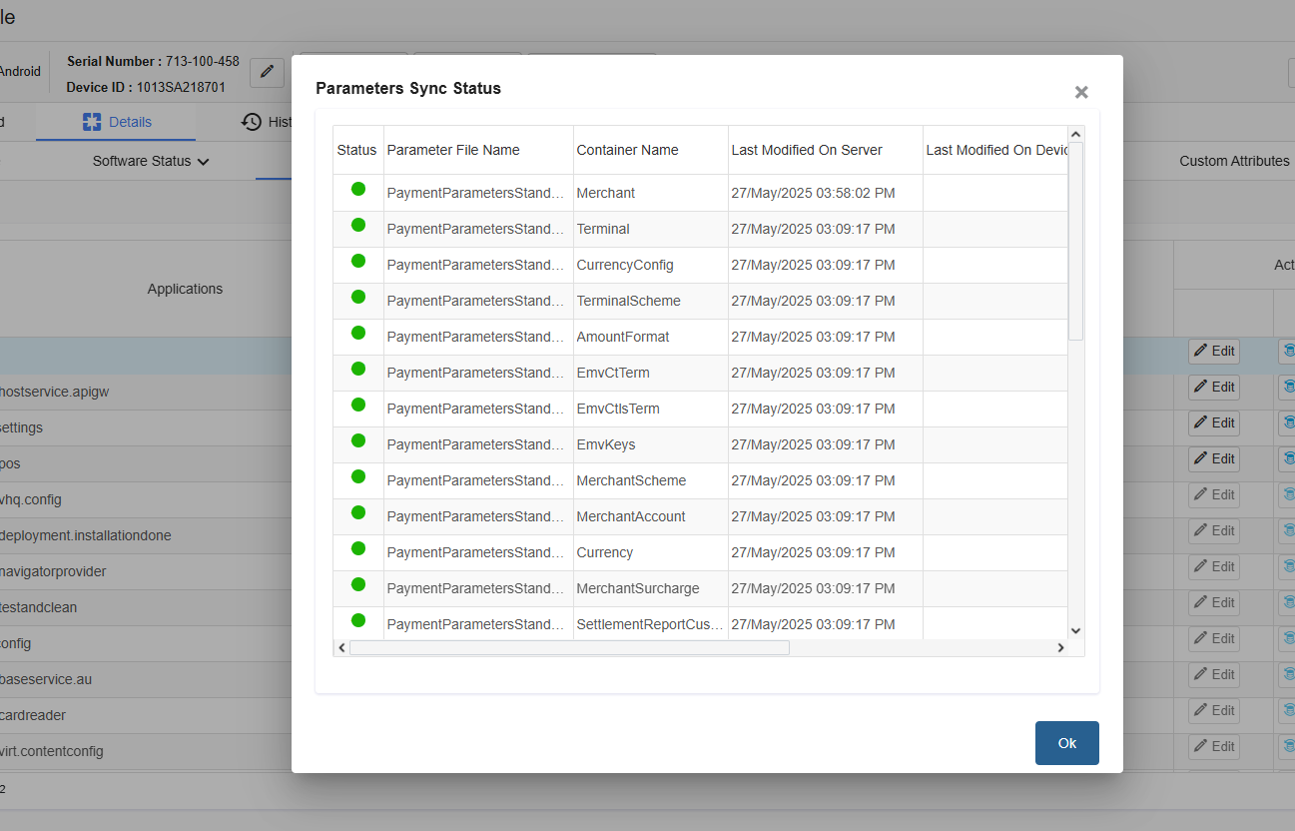Click the table's scroll up arrow

pos(1075,134)
